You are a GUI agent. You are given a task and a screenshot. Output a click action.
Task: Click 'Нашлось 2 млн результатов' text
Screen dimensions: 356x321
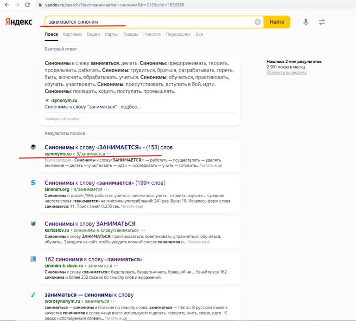(x=294, y=61)
